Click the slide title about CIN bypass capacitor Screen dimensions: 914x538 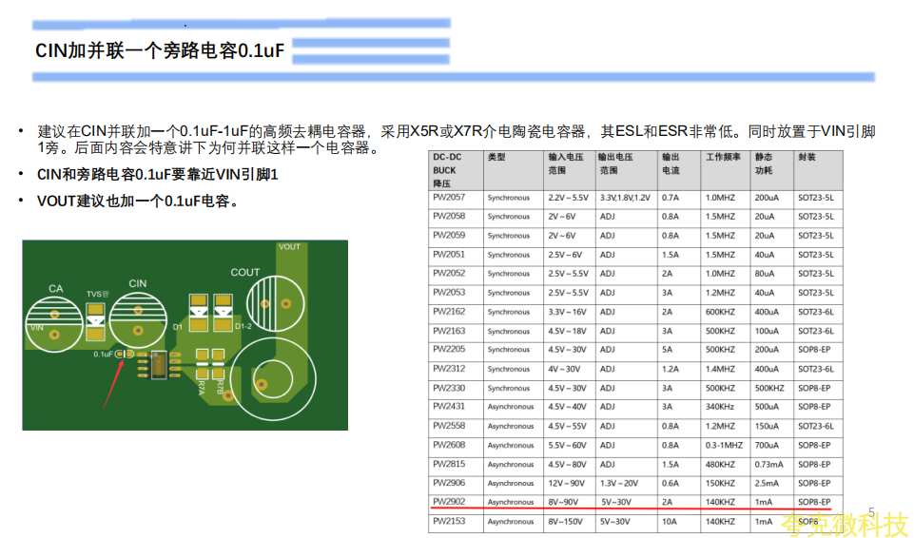[x=160, y=51]
